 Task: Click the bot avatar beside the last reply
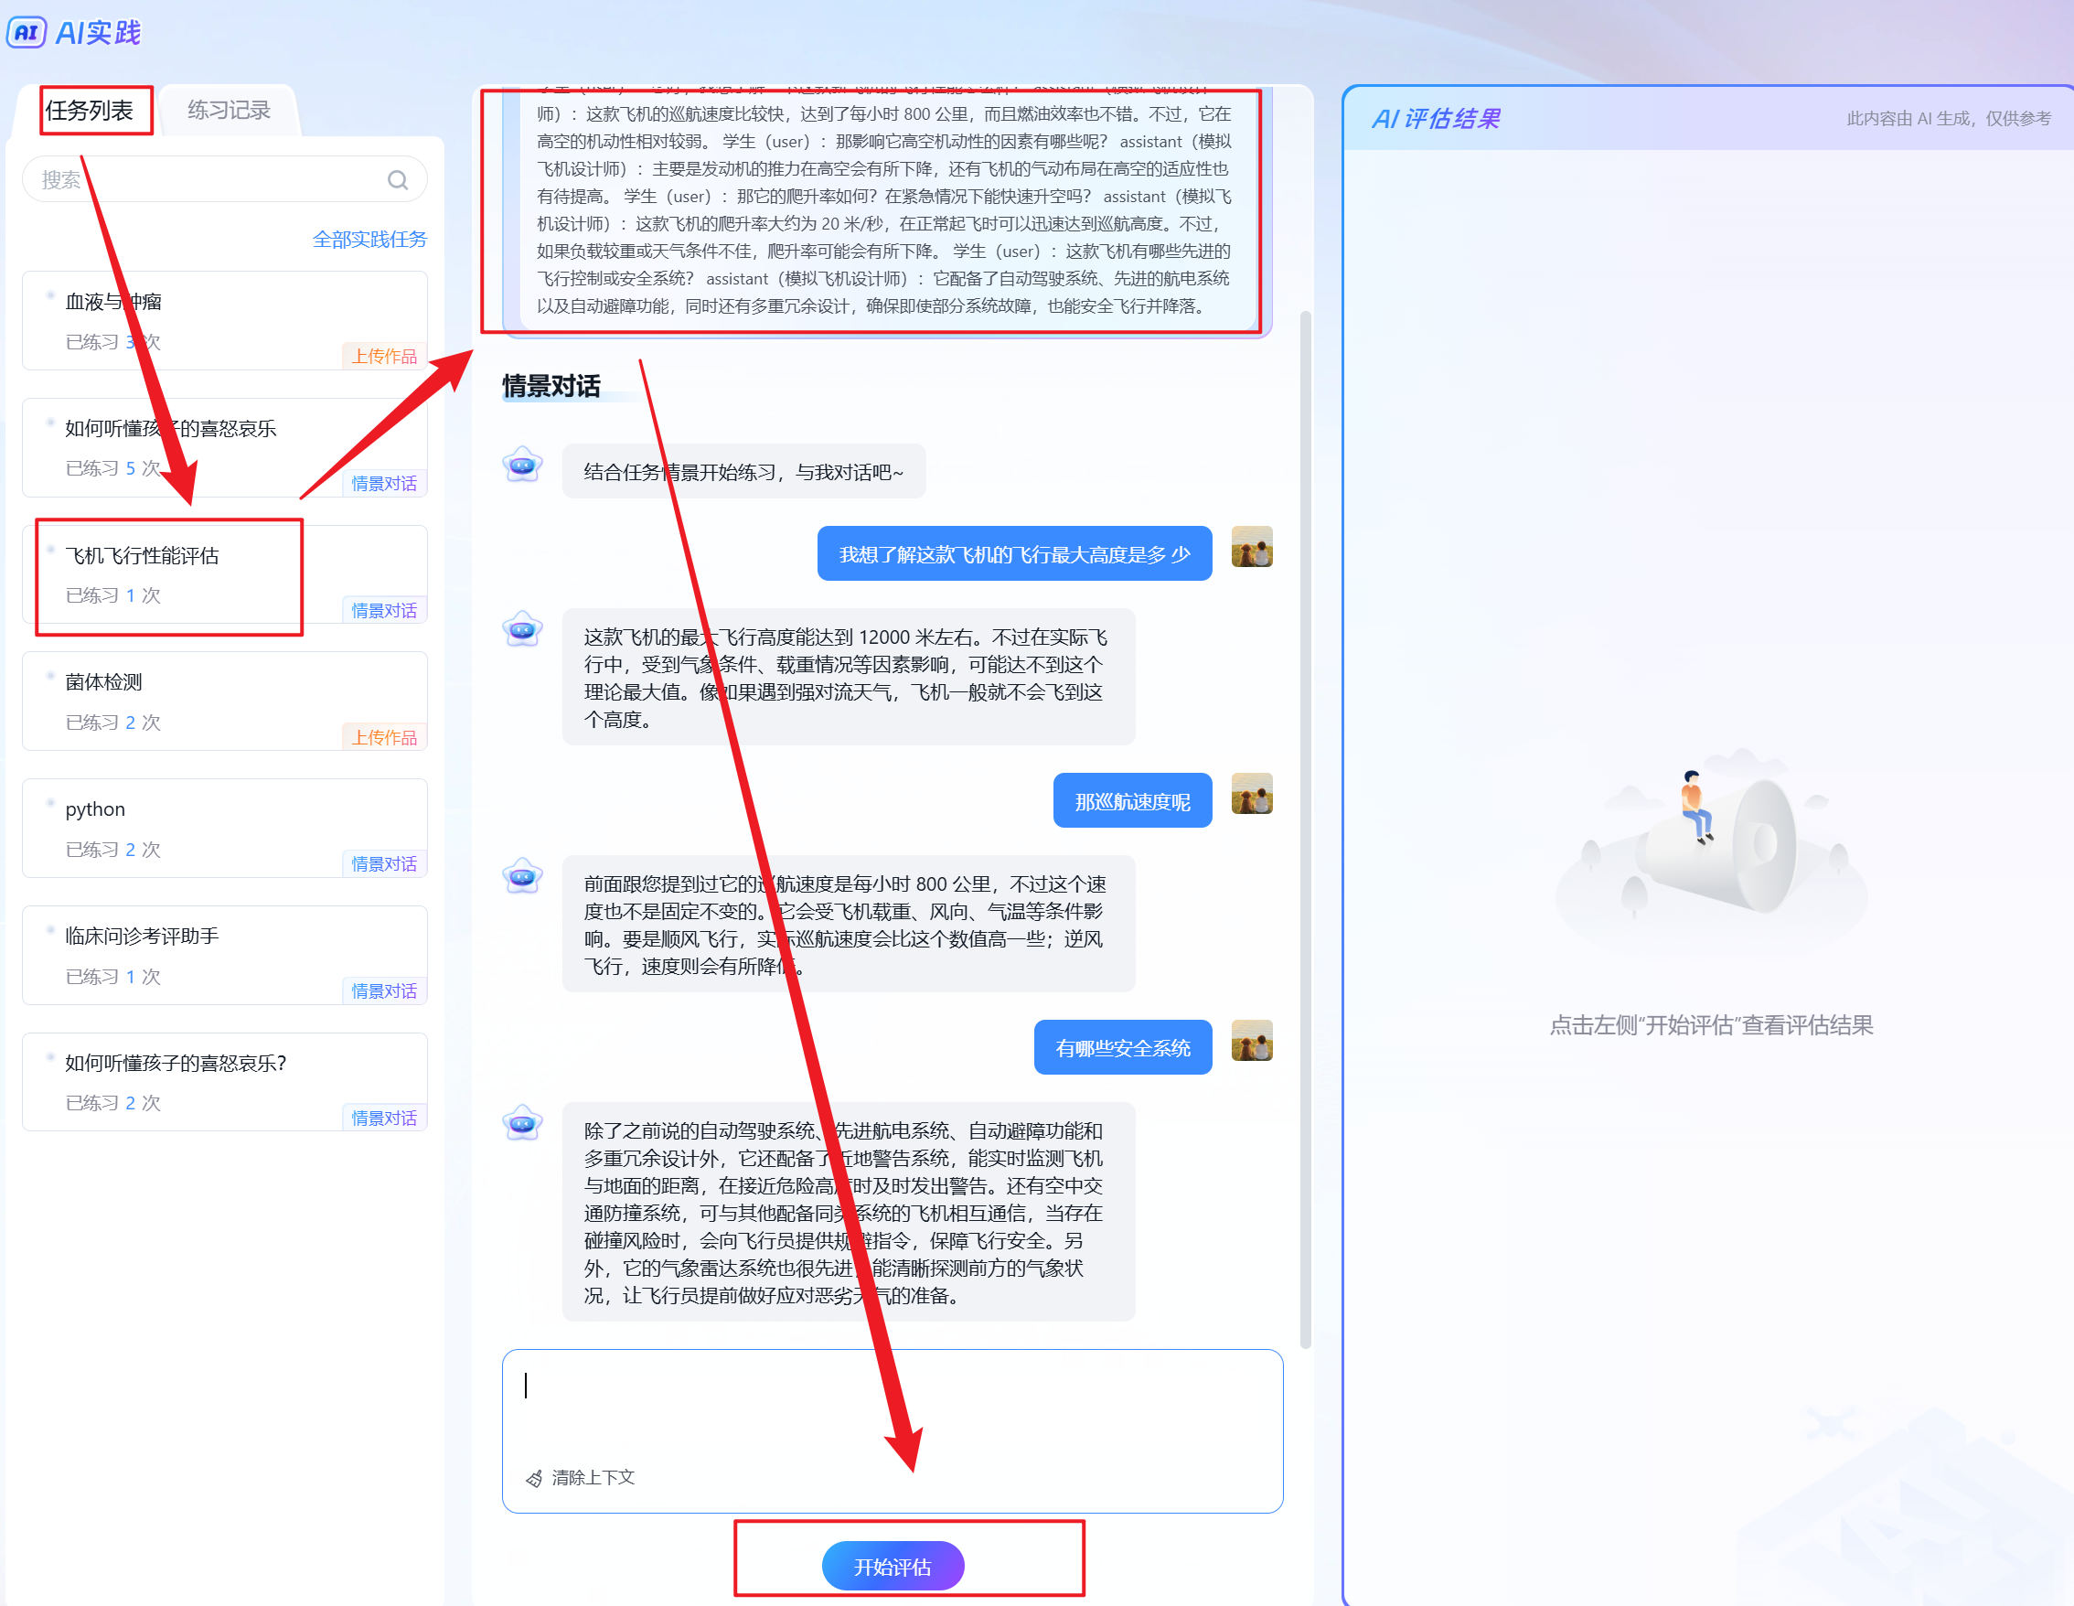point(522,1123)
